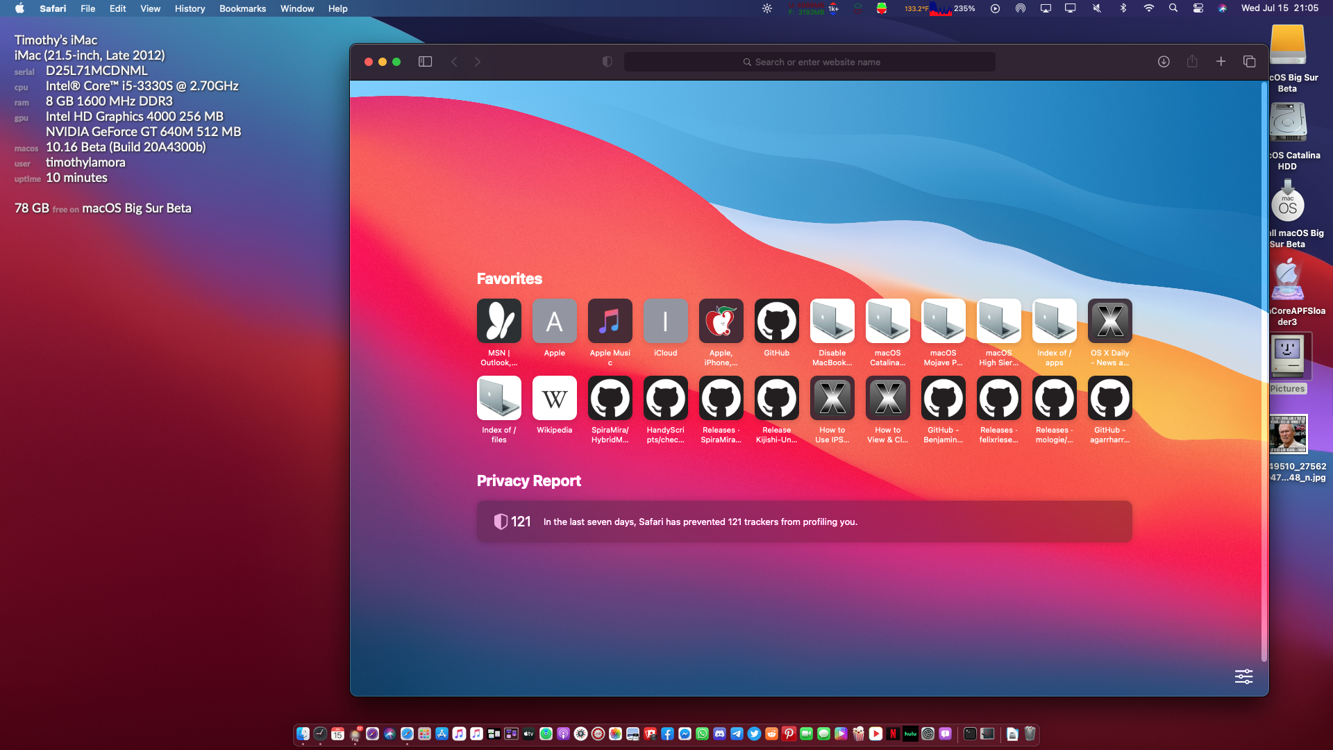Click the date and time in menu bar
Viewport: 1333px width, 750px height.
[x=1280, y=8]
